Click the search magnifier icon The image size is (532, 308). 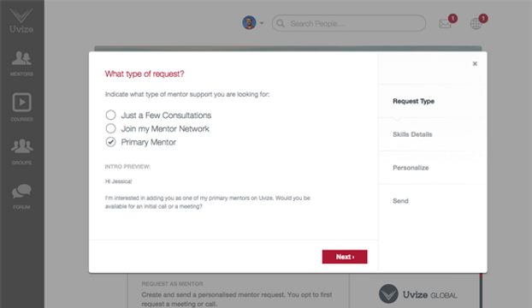pos(281,23)
